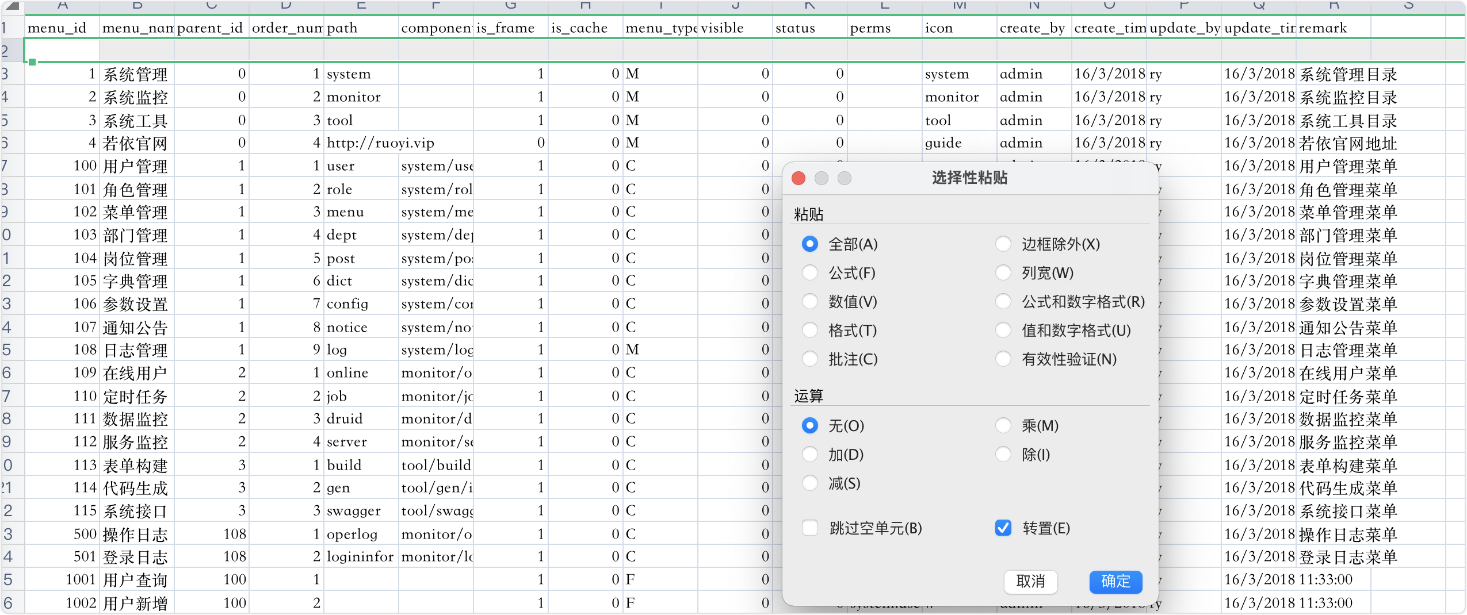1467x615 pixels.
Task: Select the 角色管理 cell
Action: (x=136, y=189)
